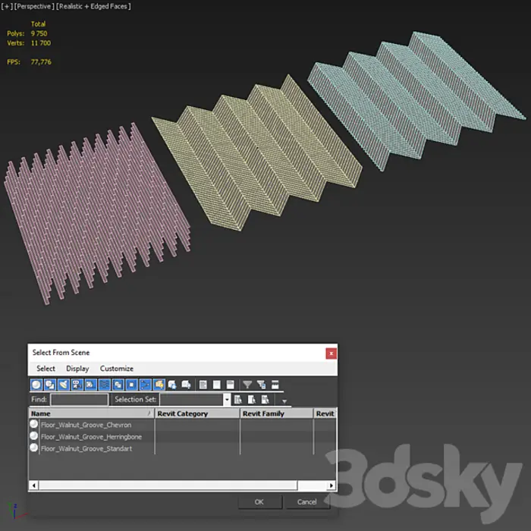The image size is (531, 531).
Task: Click the Revit Family column header
Action: pos(276,413)
